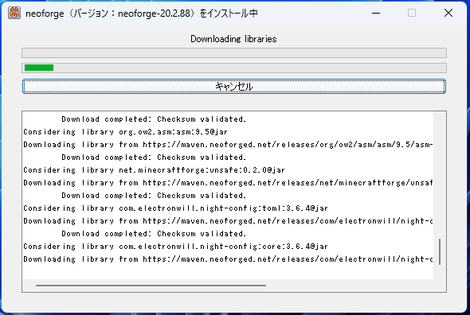The height and width of the screenshot is (315, 470).
Task: Click the window title text neoforge-20.2.88
Action: click(154, 14)
